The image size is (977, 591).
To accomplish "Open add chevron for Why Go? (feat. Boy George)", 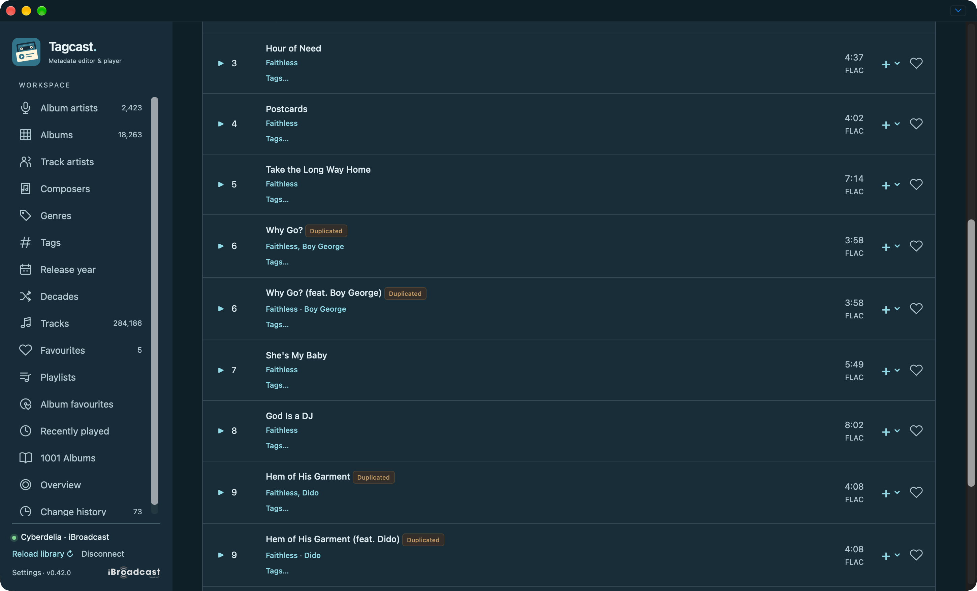I will (897, 309).
